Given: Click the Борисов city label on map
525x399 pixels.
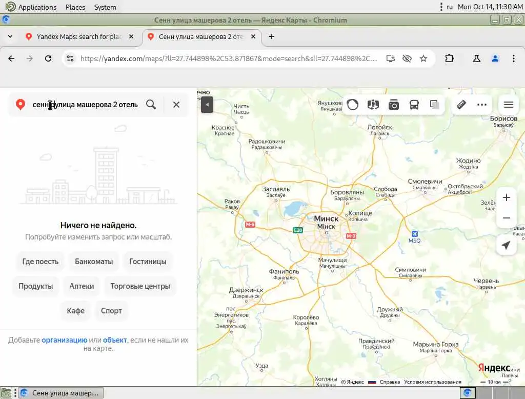Looking at the screenshot, I should coord(503,118).
